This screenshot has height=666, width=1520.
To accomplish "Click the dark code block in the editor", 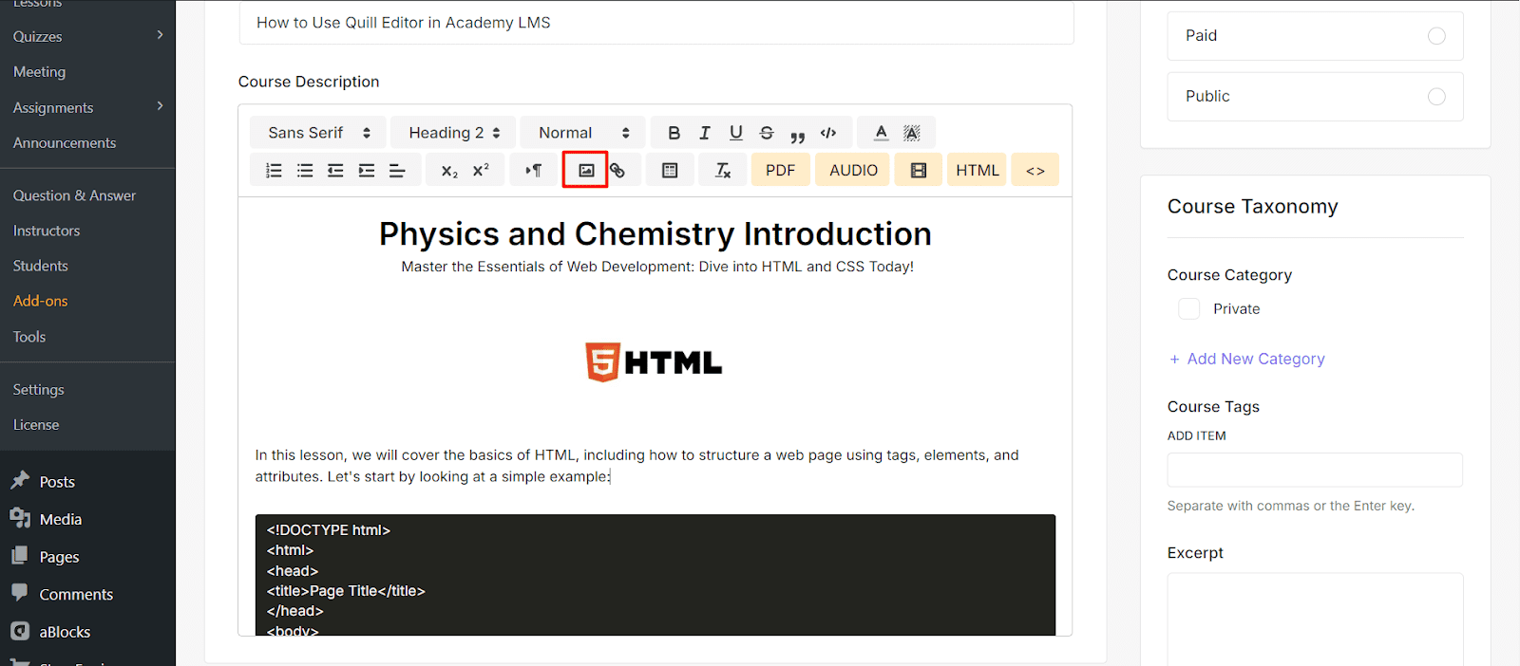I will coord(655,575).
